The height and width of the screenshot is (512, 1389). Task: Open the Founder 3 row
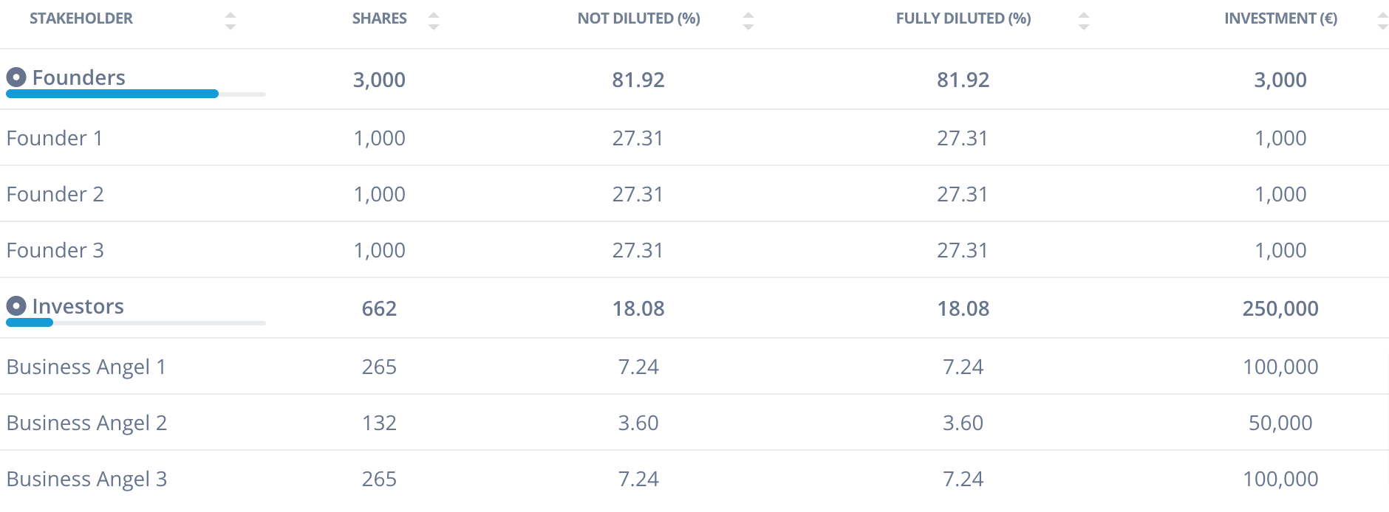click(x=694, y=250)
